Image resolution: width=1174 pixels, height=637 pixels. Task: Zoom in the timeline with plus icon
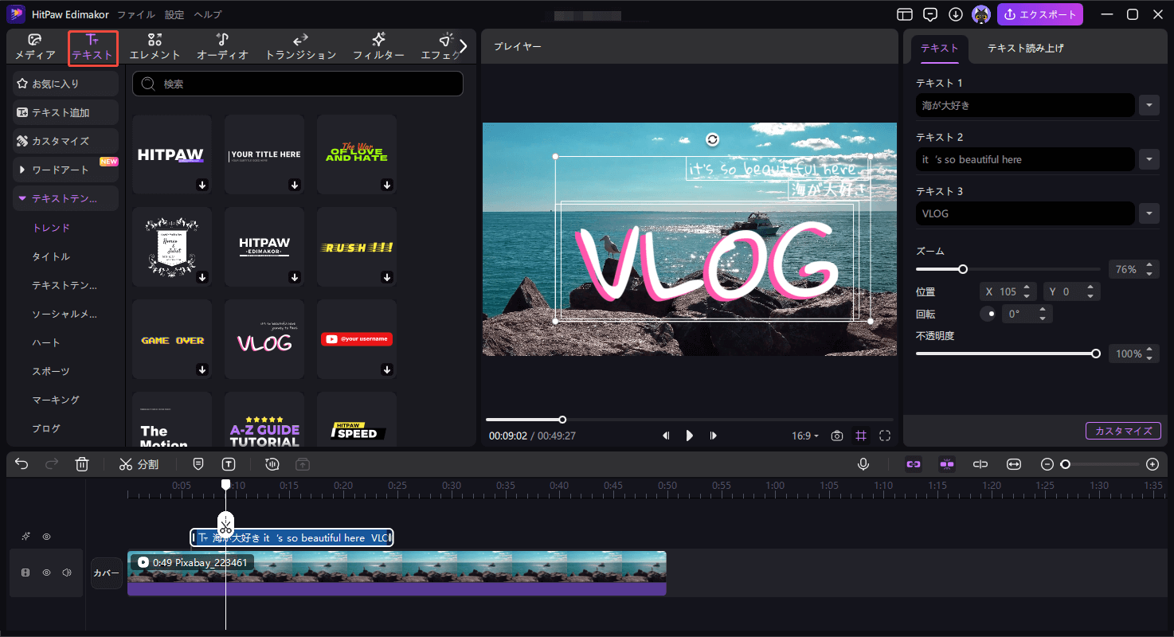coord(1152,464)
